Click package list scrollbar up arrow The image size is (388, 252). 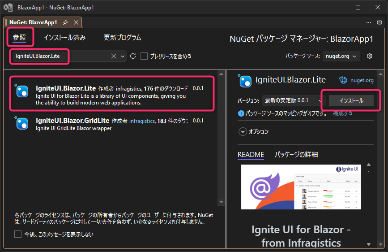(x=221, y=74)
